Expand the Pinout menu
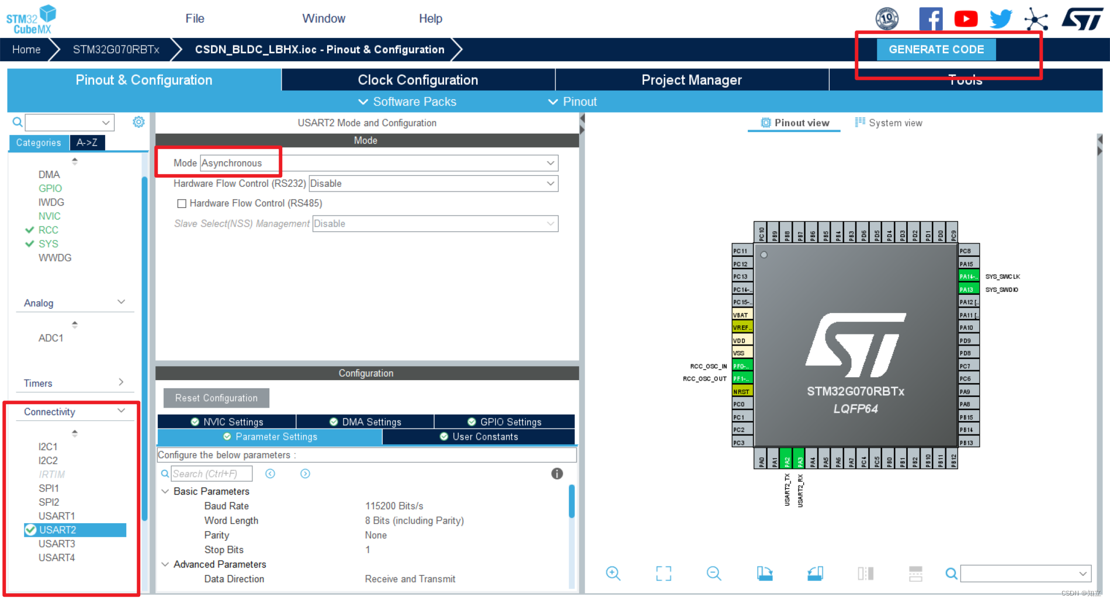 click(x=572, y=102)
